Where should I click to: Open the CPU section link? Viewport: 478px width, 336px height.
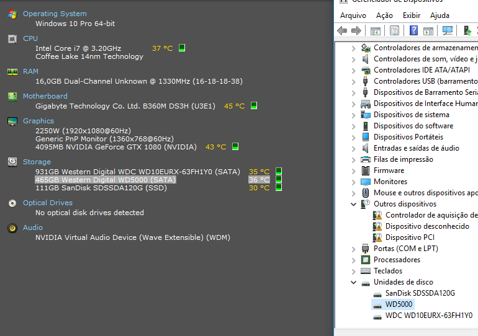coord(30,38)
